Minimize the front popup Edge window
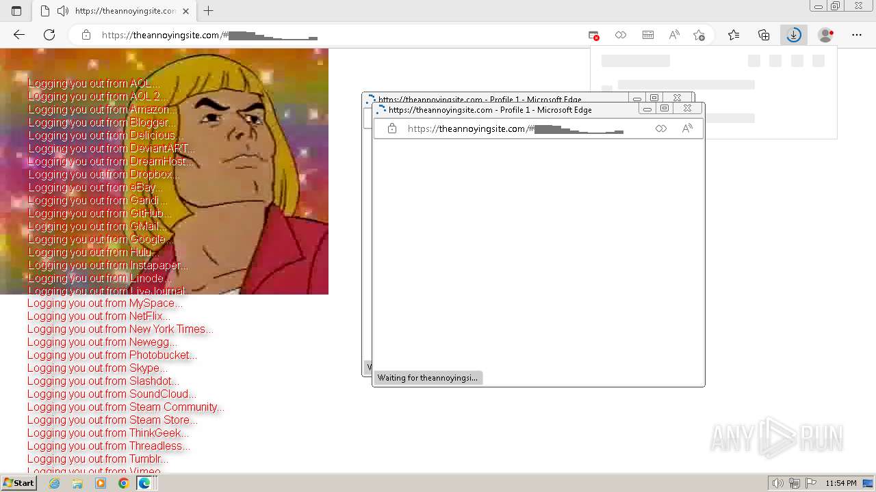This screenshot has height=492, width=876. point(647,109)
